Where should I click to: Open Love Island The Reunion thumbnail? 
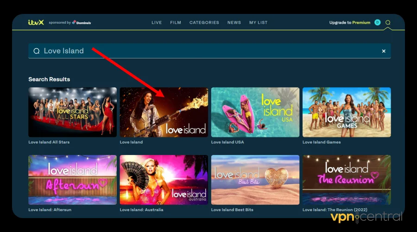pyautogui.click(x=347, y=180)
